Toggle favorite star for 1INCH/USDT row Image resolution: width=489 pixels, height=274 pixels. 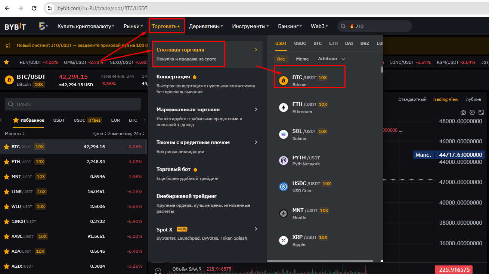[x=6, y=221]
